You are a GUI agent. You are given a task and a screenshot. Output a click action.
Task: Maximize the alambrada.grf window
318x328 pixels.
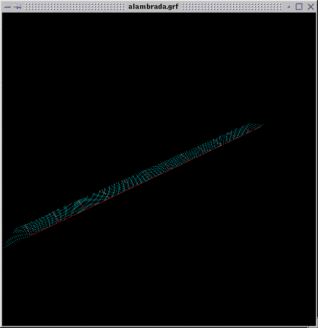click(299, 7)
